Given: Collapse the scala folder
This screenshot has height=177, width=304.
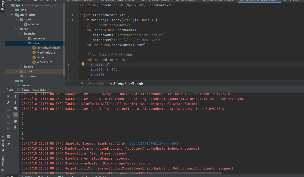Looking at the screenshot, I should [25, 43].
